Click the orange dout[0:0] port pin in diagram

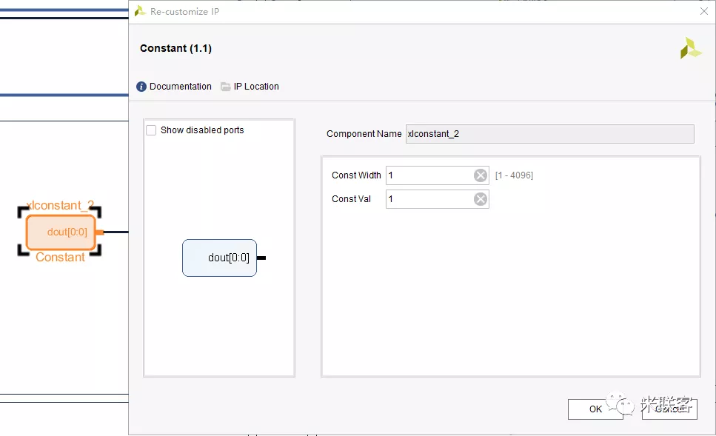coord(99,232)
